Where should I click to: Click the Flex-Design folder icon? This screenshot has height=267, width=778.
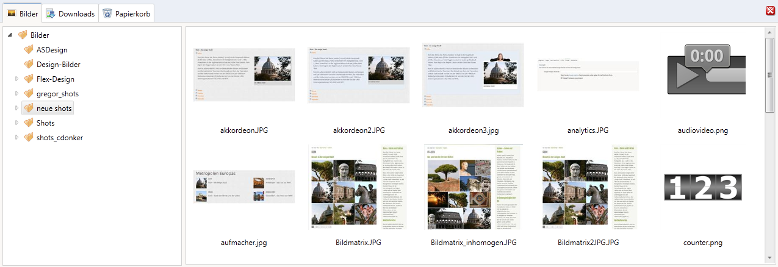coord(29,79)
